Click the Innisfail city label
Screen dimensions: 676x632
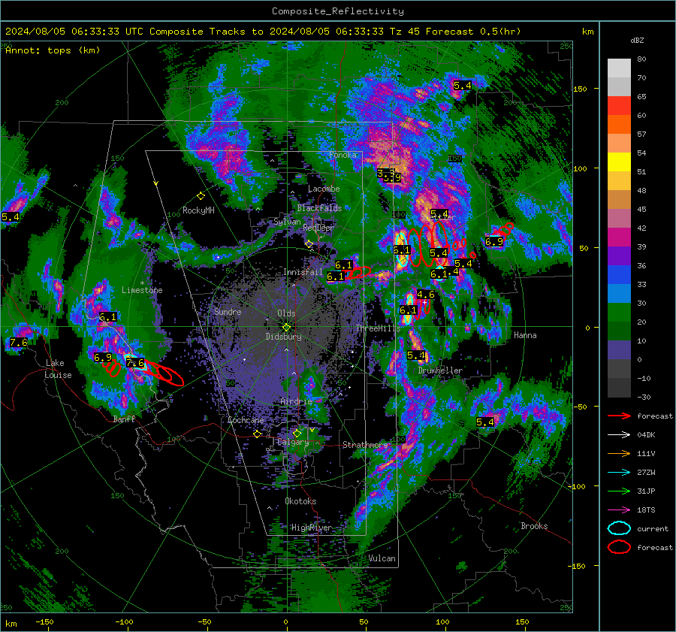(x=303, y=272)
